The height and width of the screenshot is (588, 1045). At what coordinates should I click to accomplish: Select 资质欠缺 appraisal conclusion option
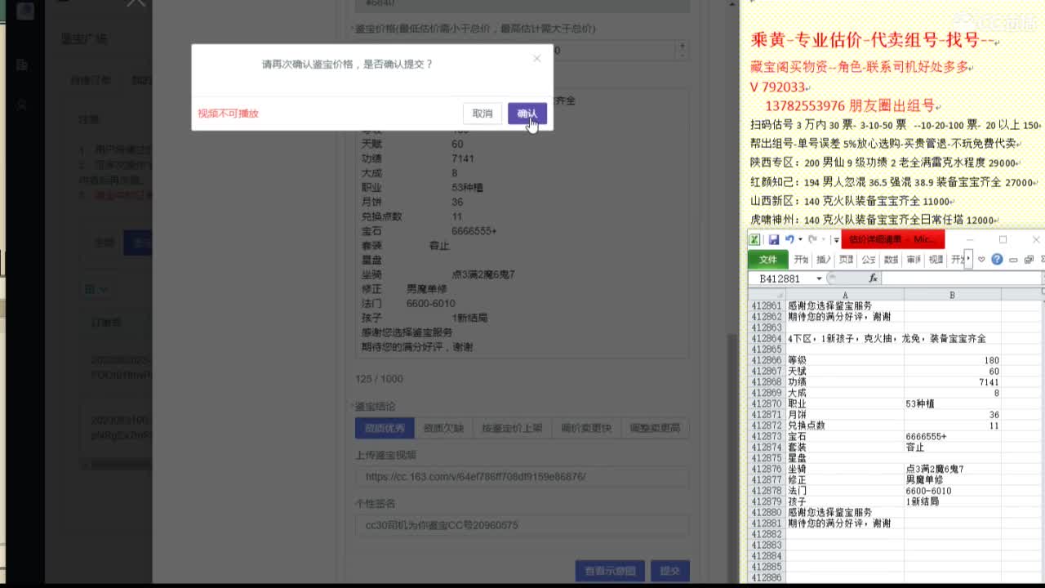(x=443, y=428)
